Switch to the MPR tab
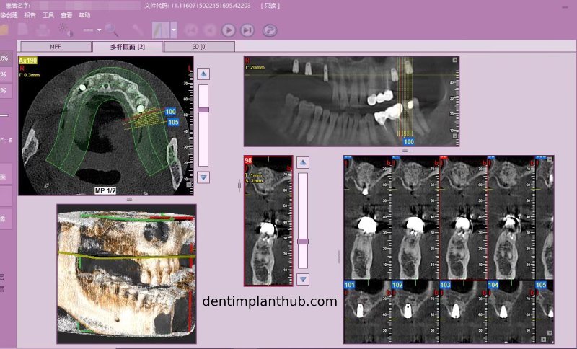 [x=56, y=47]
